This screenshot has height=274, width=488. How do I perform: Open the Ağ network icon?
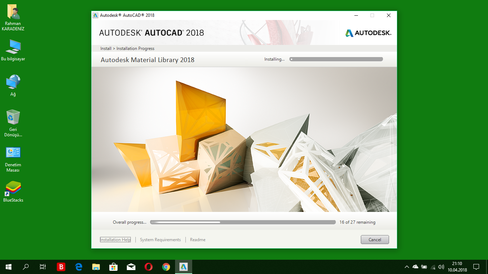[13, 86]
